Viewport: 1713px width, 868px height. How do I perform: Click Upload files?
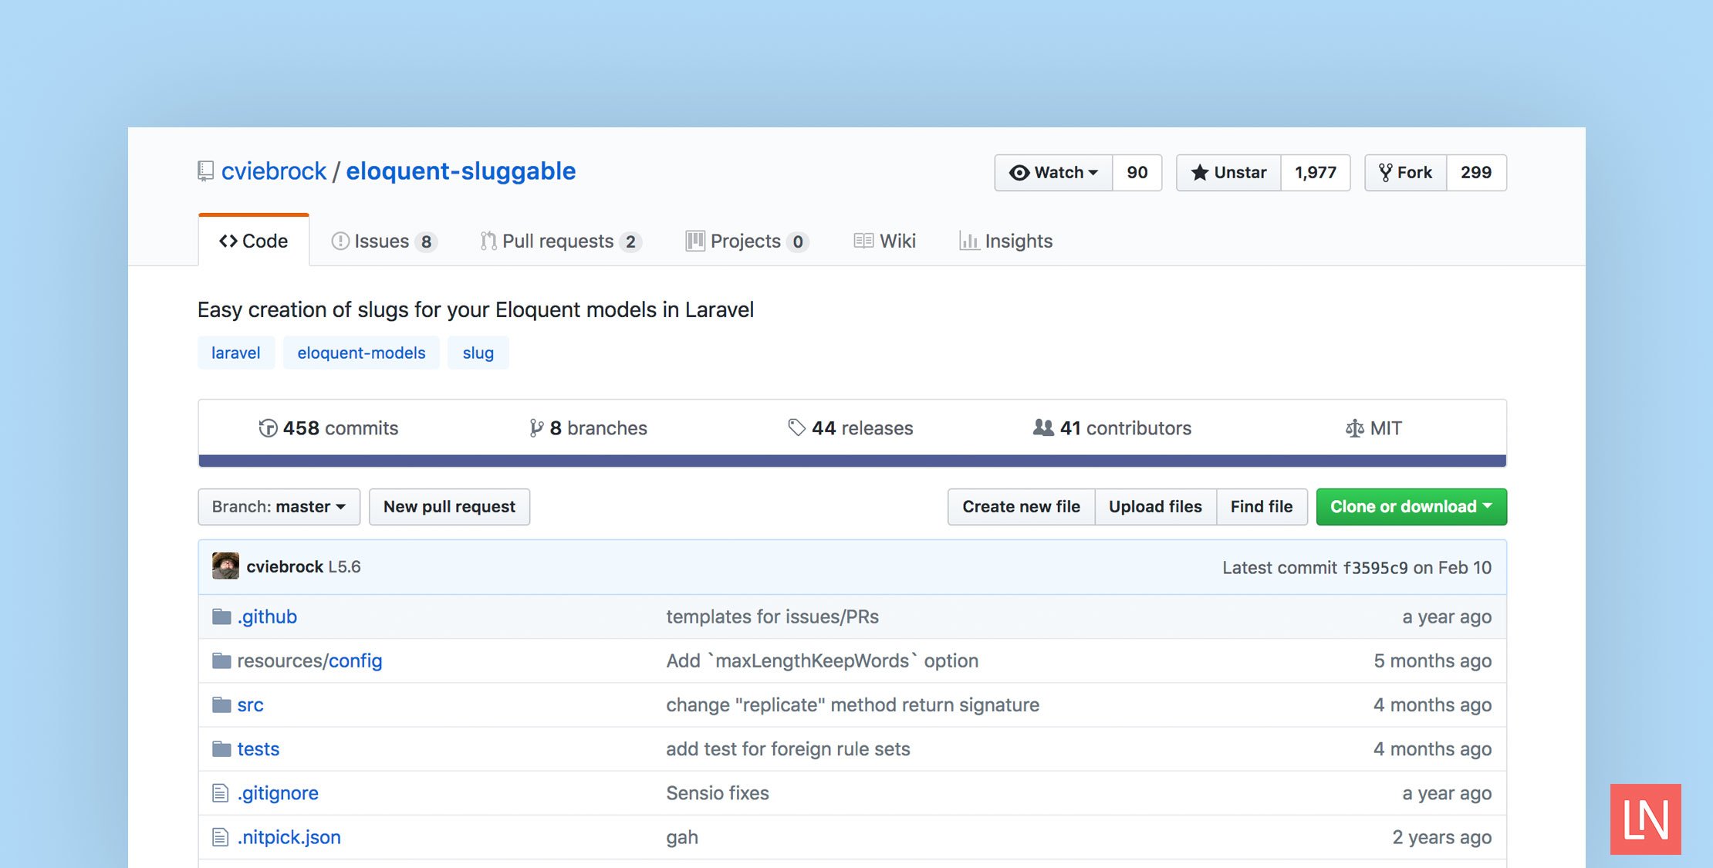[1155, 507]
